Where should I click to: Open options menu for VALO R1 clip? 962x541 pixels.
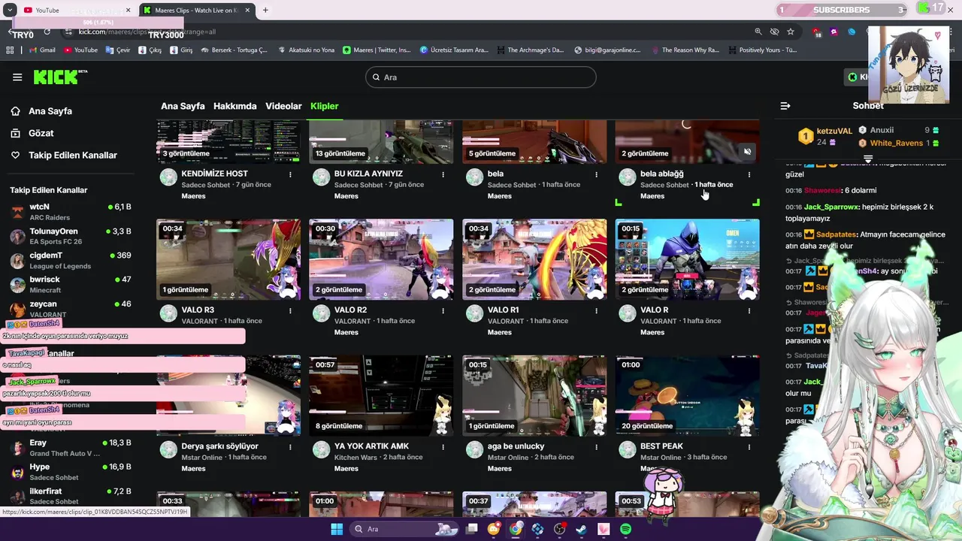coord(596,310)
